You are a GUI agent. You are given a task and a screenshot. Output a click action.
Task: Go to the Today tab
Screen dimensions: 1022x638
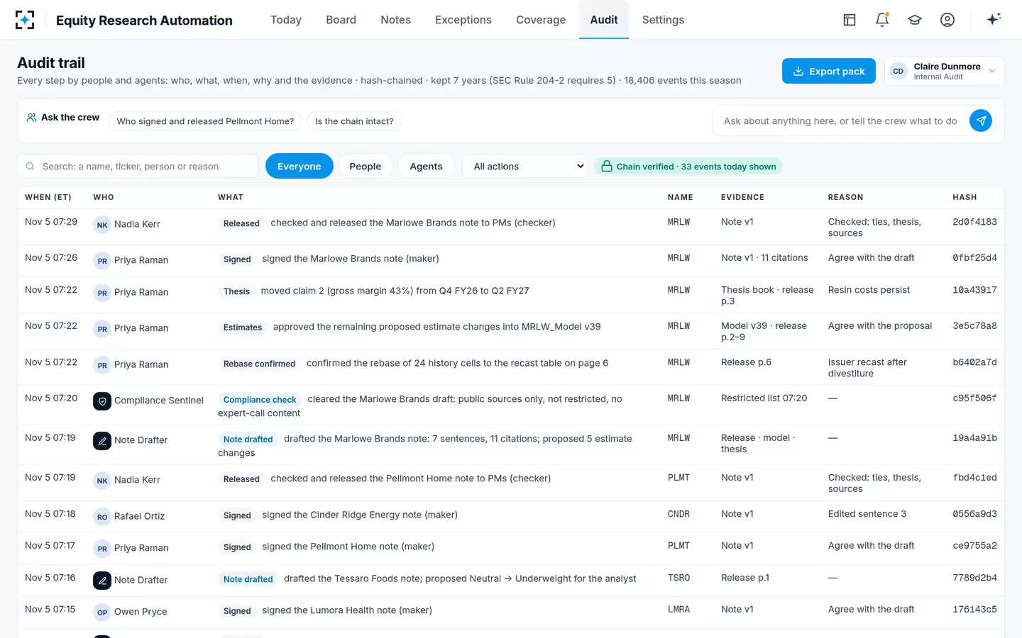pyautogui.click(x=286, y=20)
